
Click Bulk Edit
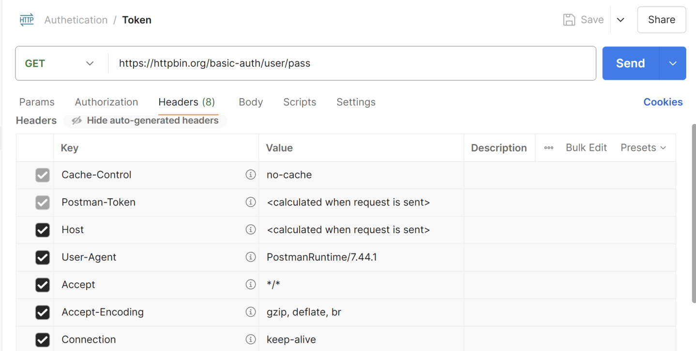pyautogui.click(x=586, y=148)
